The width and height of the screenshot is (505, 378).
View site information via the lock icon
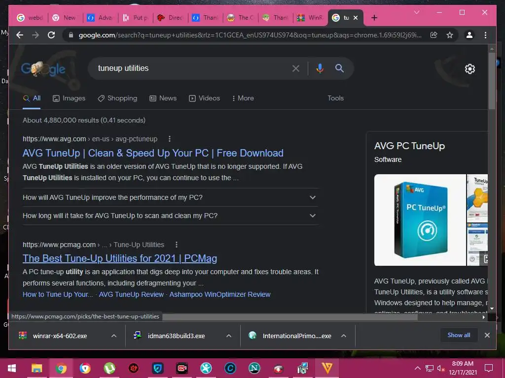[x=71, y=35]
